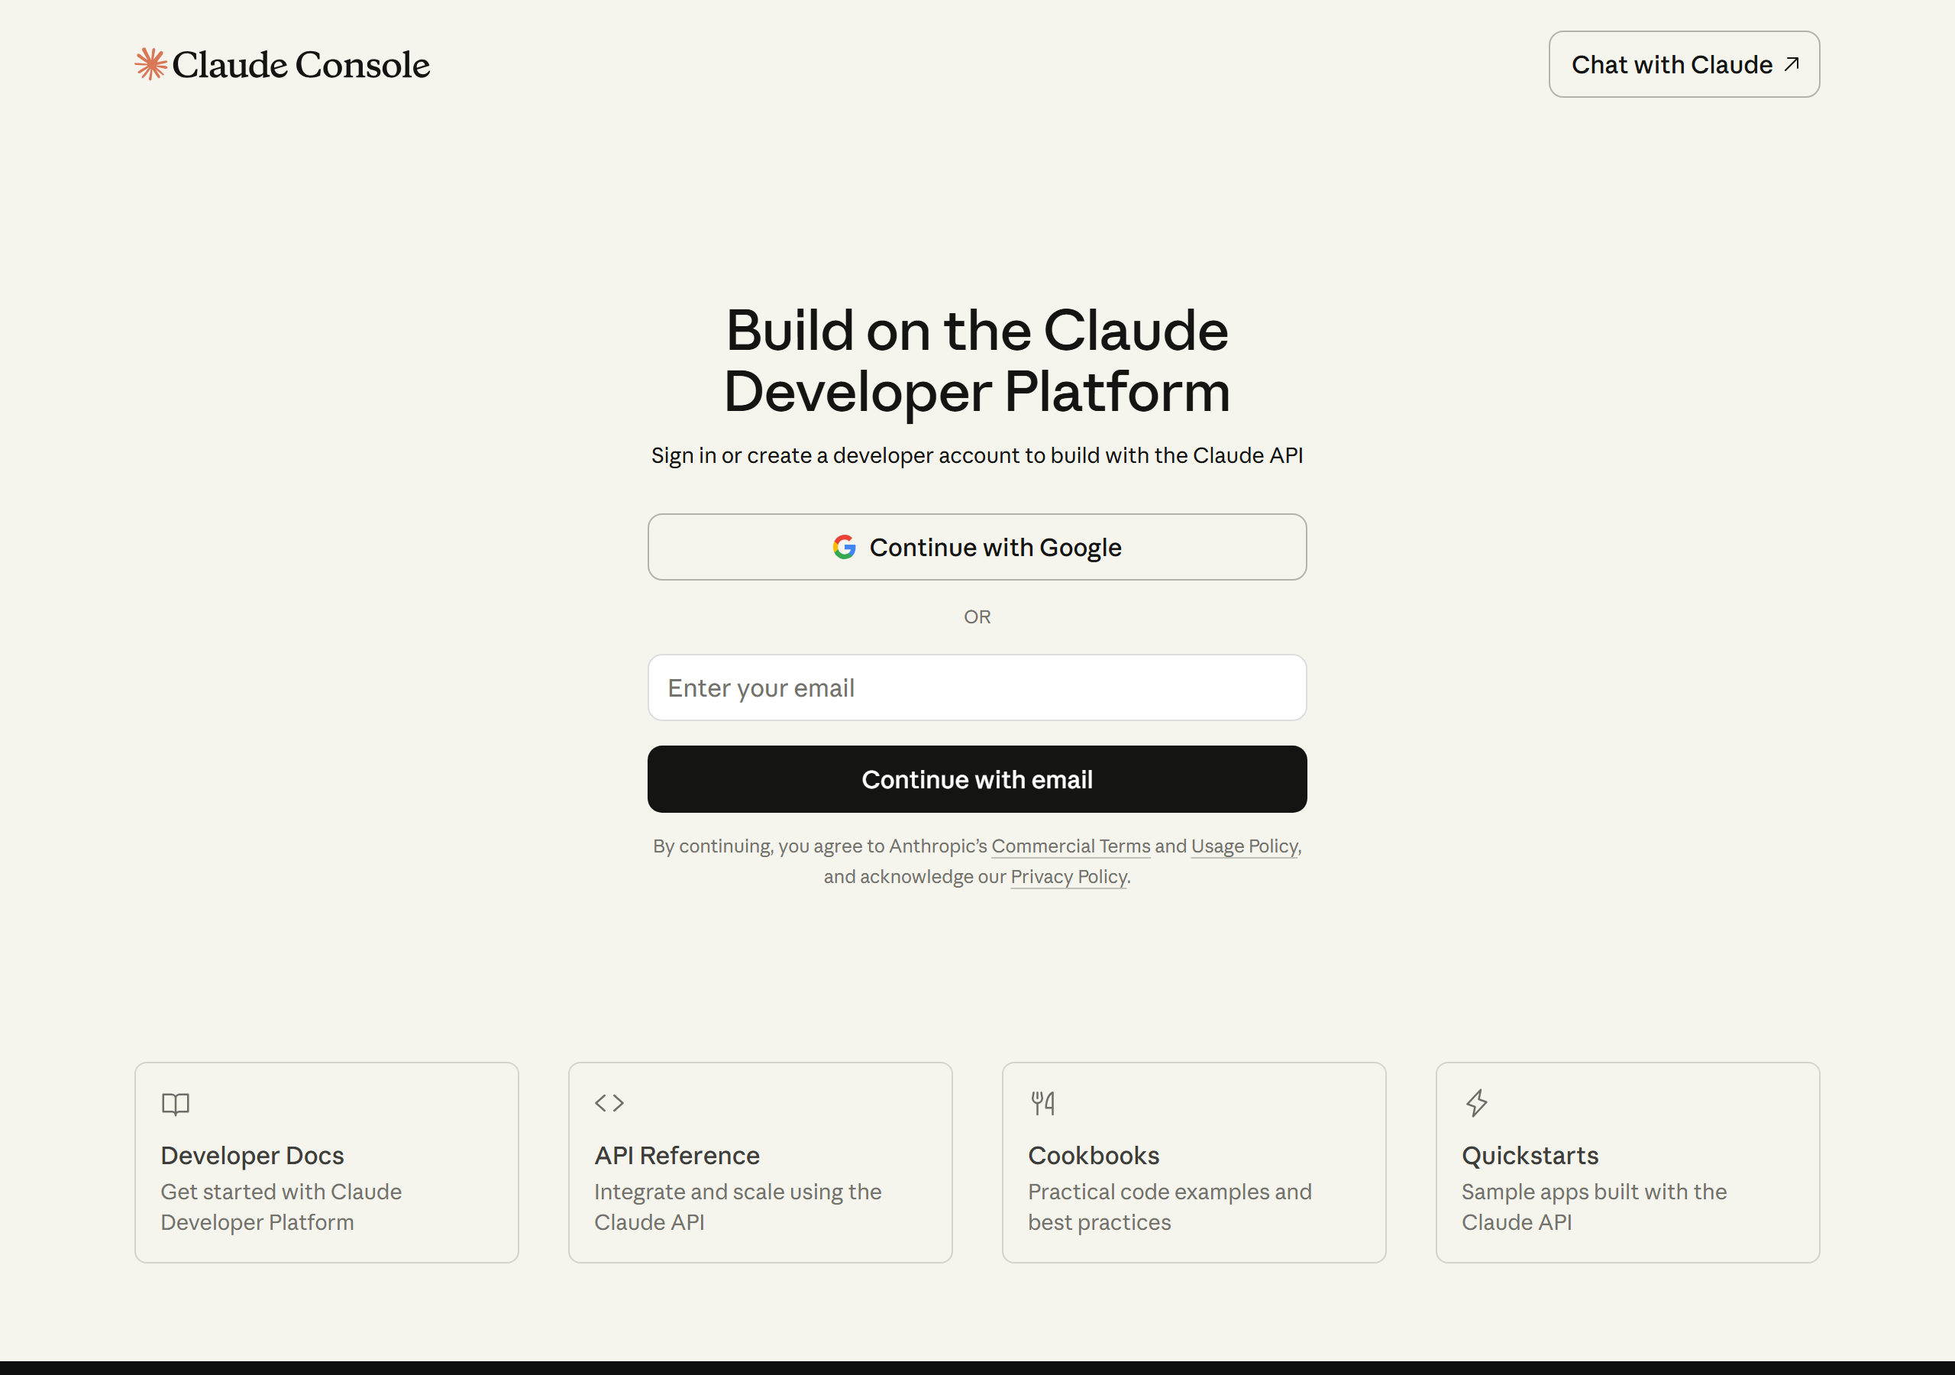Click the sign in description text

coord(977,455)
